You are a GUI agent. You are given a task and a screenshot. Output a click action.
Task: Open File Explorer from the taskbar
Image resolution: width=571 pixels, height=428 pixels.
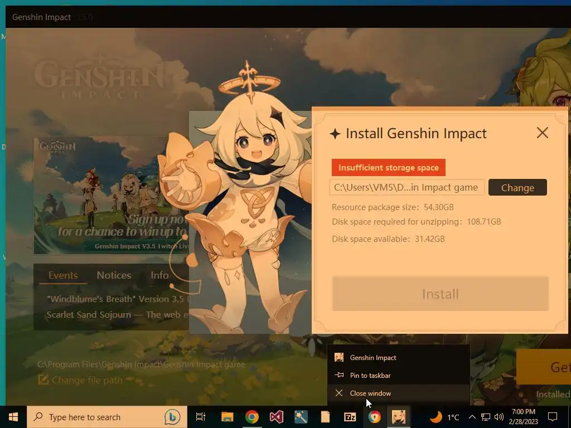point(228,417)
